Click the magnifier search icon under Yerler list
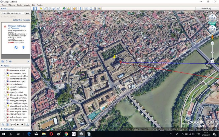The width and height of the screenshot is (219, 137). pyautogui.click(x=3, y=125)
